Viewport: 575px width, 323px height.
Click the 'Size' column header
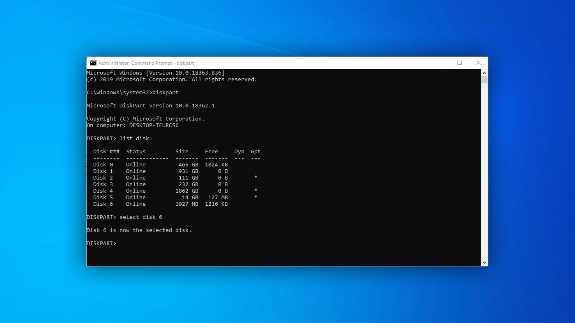[182, 151]
